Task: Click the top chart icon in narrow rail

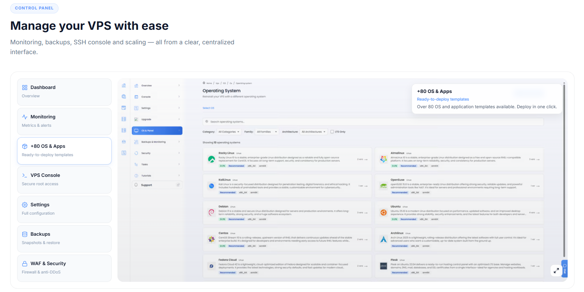Action: point(124,85)
